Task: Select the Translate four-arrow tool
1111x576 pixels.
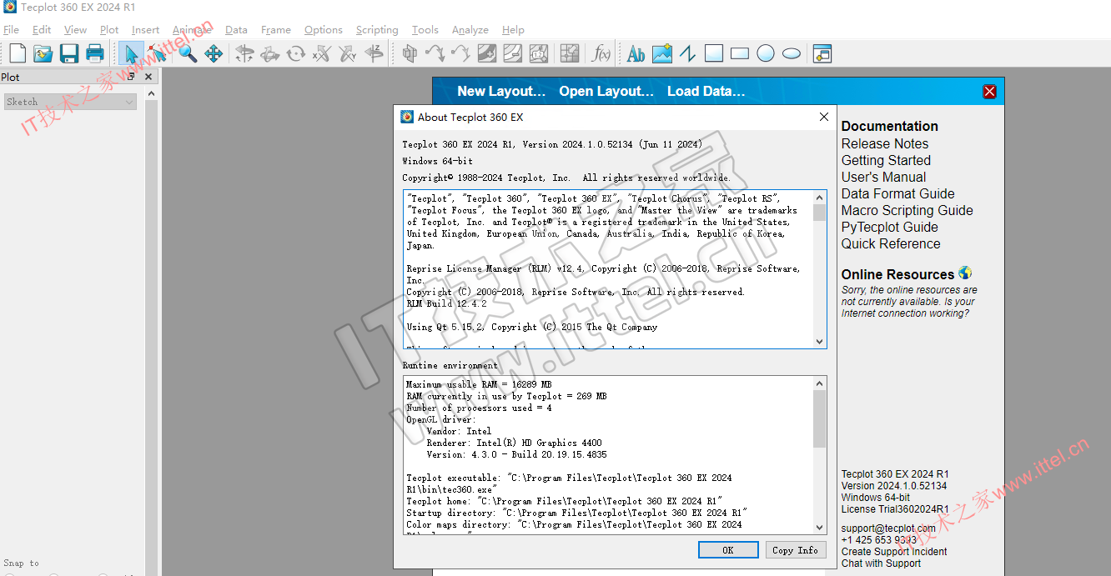Action: pyautogui.click(x=214, y=54)
